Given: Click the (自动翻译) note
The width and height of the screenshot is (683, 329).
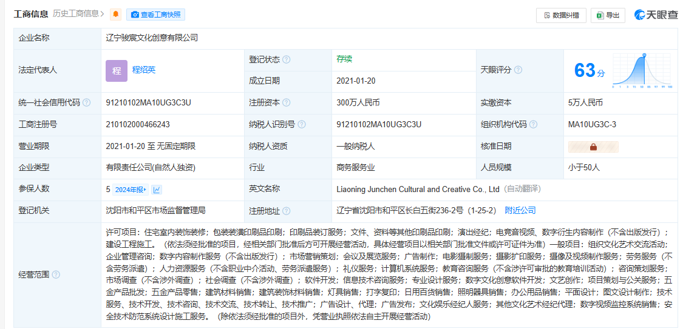Looking at the screenshot, I should [x=522, y=190].
